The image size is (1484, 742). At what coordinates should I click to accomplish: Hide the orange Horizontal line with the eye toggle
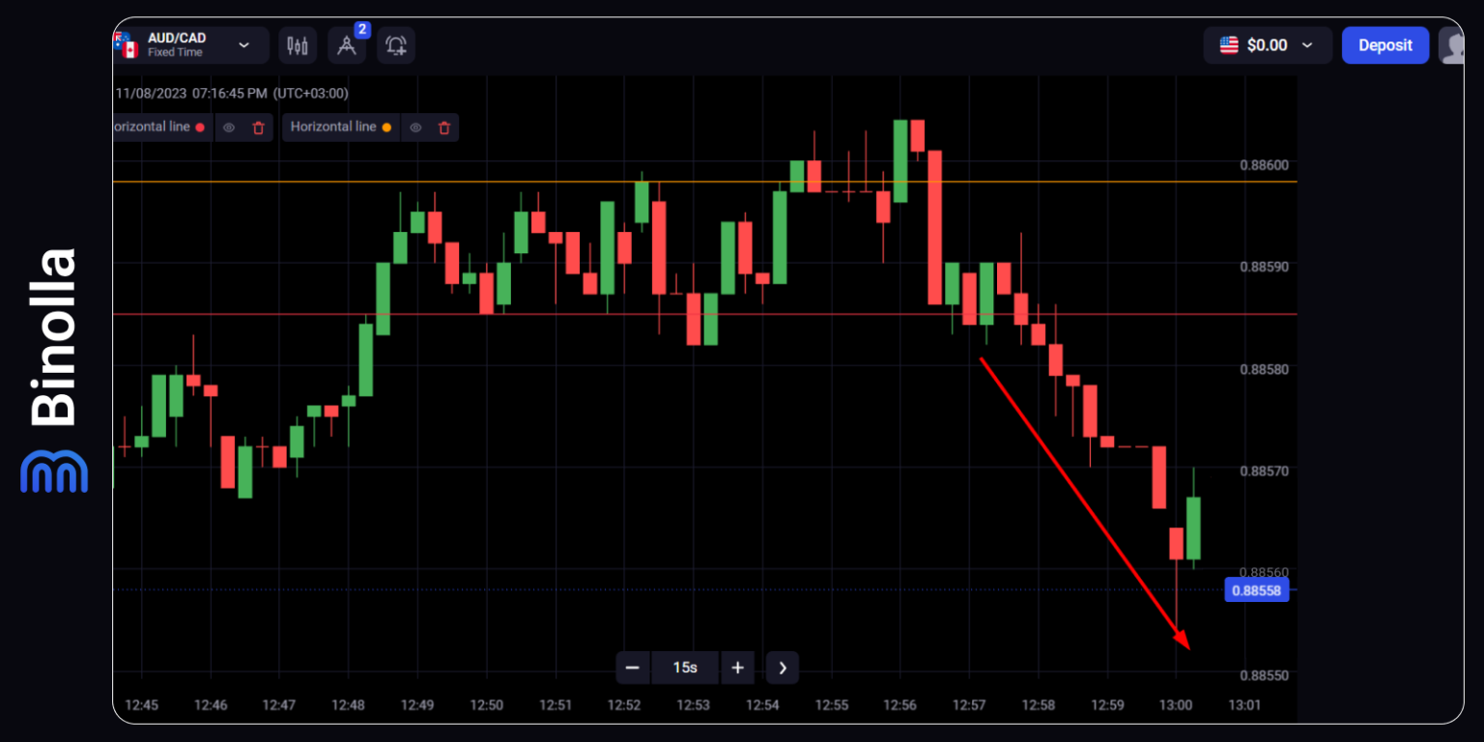tap(415, 127)
